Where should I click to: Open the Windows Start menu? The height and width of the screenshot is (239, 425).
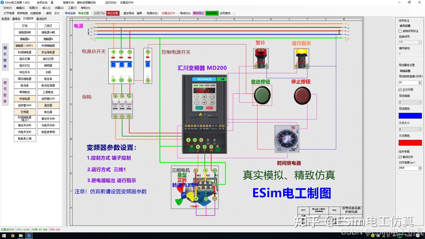click(x=4, y=236)
